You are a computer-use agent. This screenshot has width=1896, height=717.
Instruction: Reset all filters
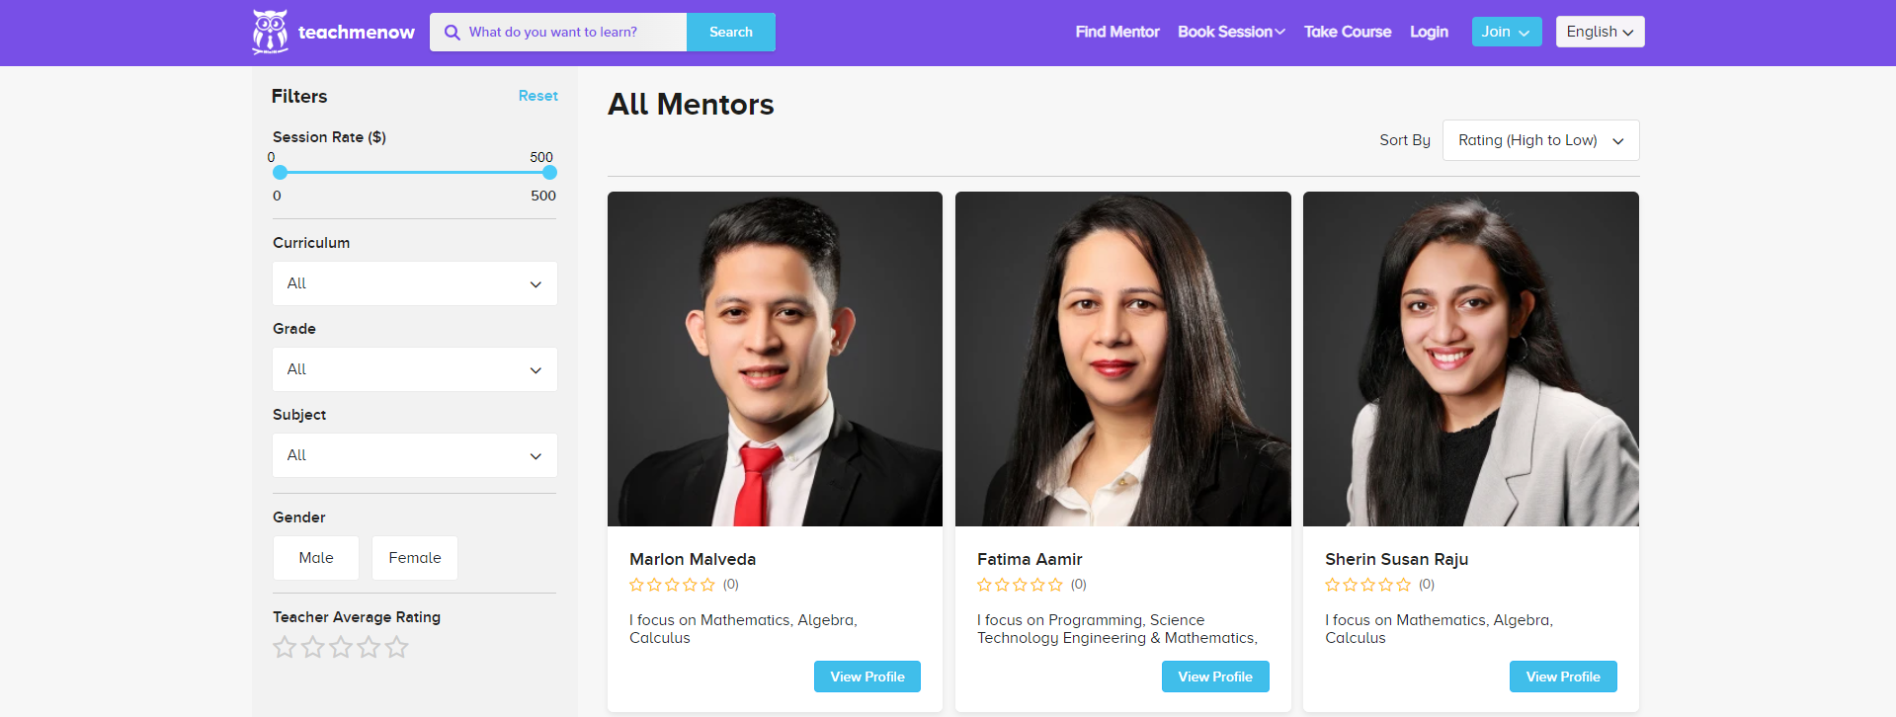(538, 96)
